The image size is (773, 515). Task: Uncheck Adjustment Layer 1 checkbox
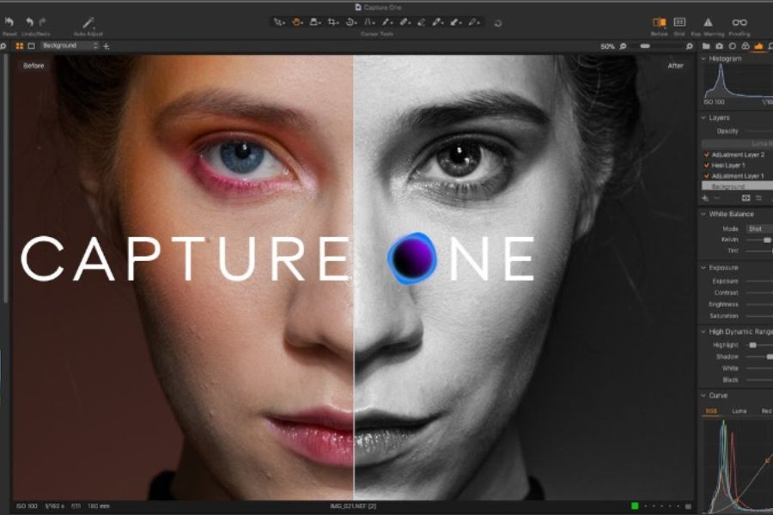coord(707,176)
